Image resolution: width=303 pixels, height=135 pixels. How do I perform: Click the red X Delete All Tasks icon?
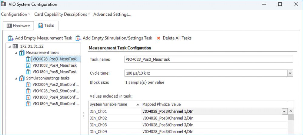[159, 38]
